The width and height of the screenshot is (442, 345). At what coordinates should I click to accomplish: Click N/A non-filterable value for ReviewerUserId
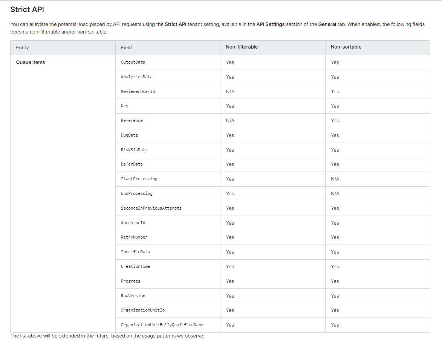click(230, 91)
